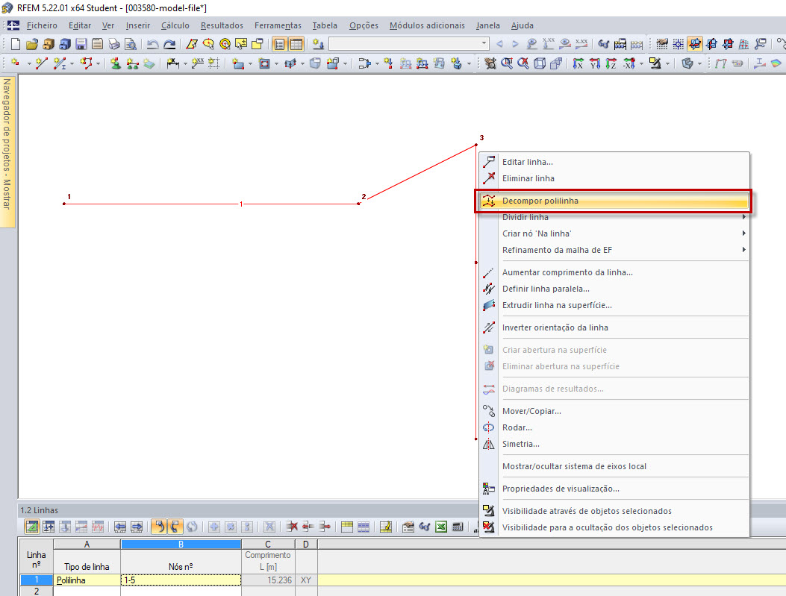This screenshot has height=596, width=786.
Task: Click the go to next table arrow icon
Action: tap(137, 527)
